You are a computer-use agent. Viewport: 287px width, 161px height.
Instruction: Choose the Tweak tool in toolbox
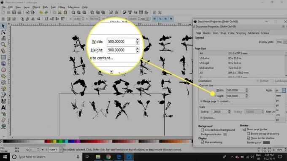coord(3,38)
